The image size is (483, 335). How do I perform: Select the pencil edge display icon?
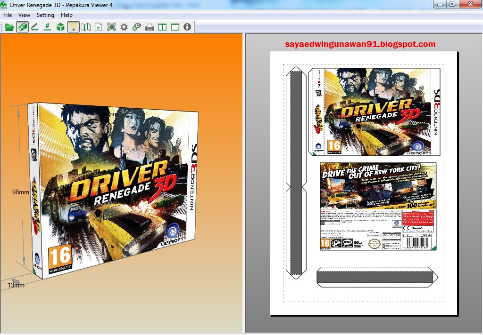coord(34,27)
